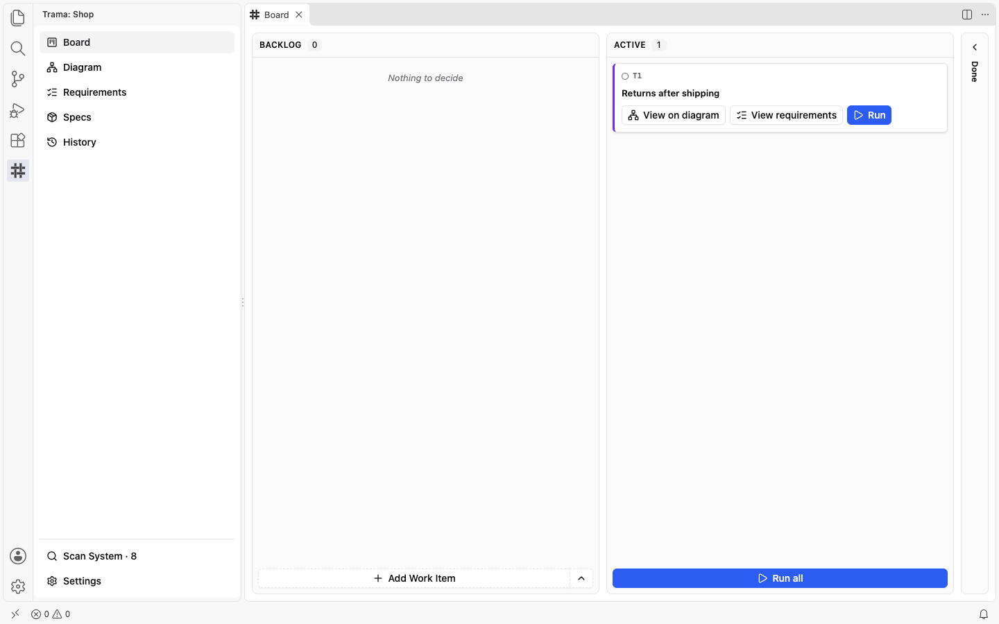The height and width of the screenshot is (624, 999).
Task: Open Settings in the sidebar
Action: 137,581
